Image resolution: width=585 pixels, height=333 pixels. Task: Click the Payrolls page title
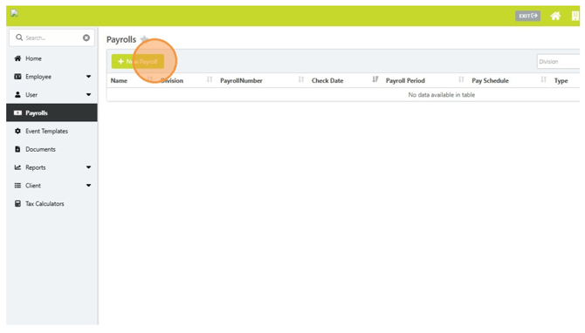(x=121, y=39)
